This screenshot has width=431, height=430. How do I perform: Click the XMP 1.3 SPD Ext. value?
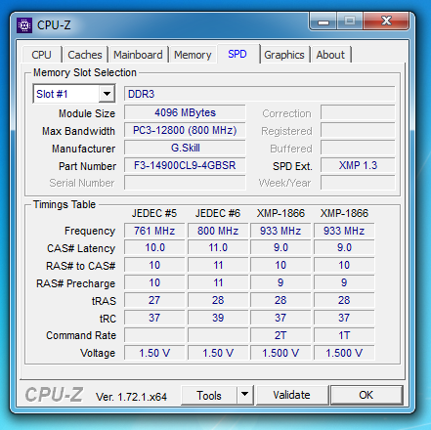[x=358, y=165]
